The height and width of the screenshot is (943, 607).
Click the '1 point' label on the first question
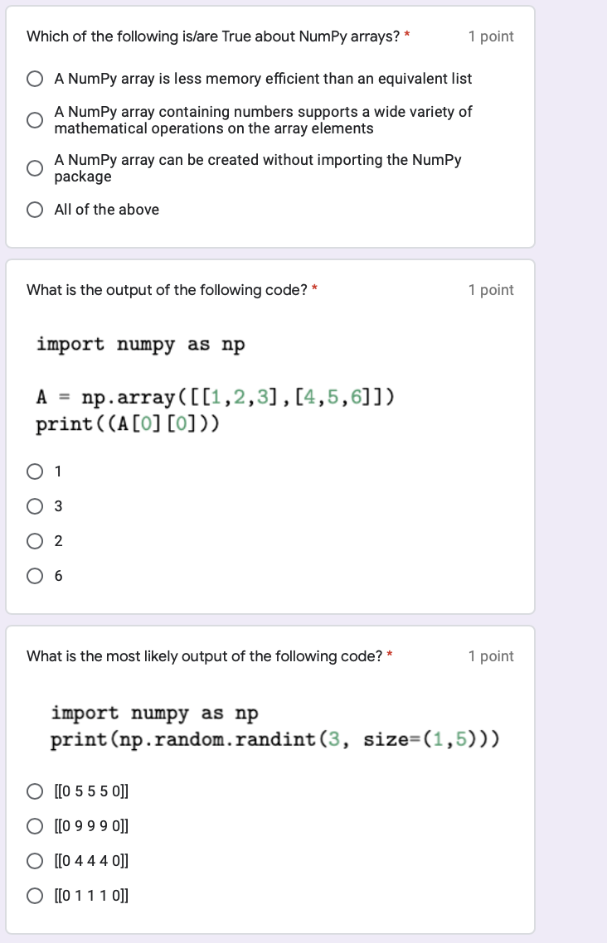point(491,36)
